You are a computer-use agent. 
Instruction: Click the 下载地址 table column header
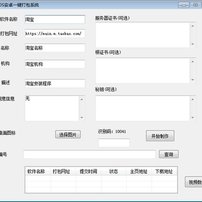pyautogui.click(x=164, y=171)
